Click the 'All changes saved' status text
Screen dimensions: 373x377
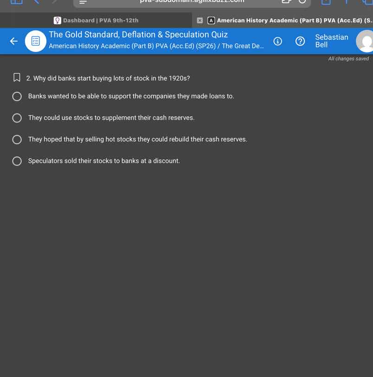point(348,58)
